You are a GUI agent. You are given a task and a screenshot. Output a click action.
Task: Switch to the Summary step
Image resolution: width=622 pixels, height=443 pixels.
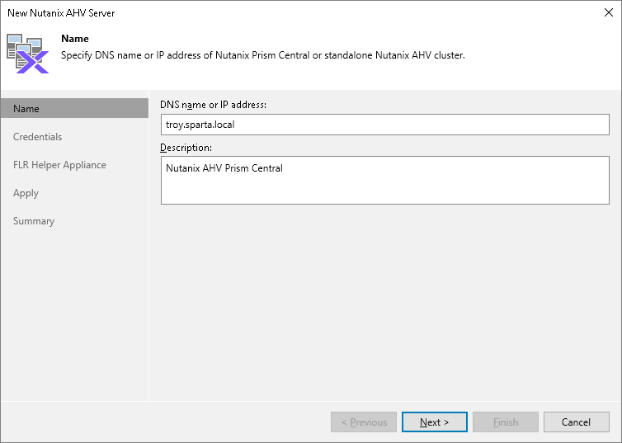point(34,221)
